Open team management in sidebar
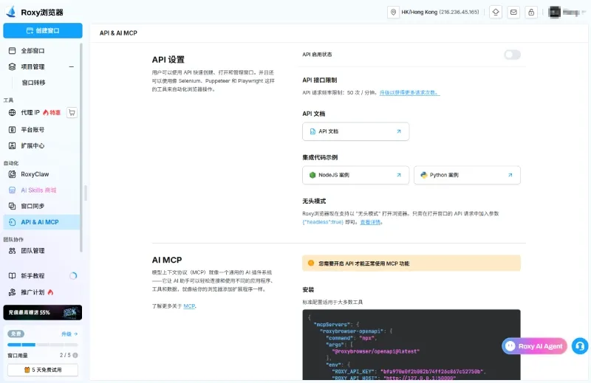The height and width of the screenshot is (383, 591). [x=41, y=250]
